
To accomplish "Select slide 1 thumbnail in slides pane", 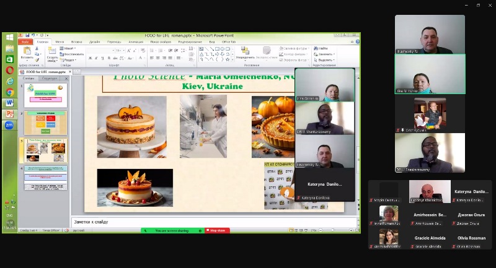I will pyautogui.click(x=45, y=95).
